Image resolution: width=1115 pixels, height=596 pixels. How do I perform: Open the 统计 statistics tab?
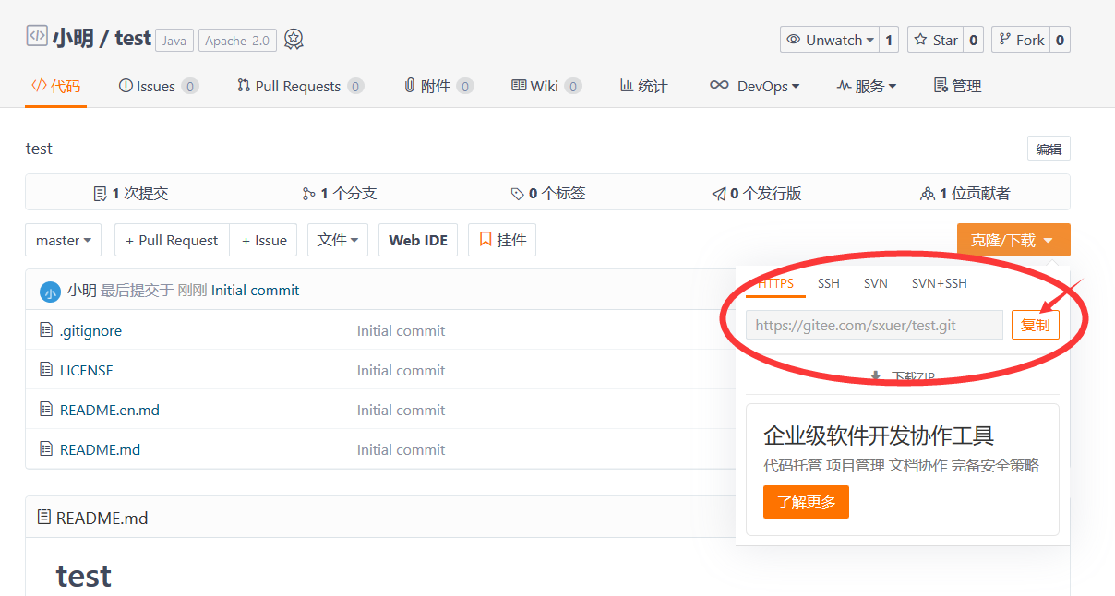click(x=643, y=86)
